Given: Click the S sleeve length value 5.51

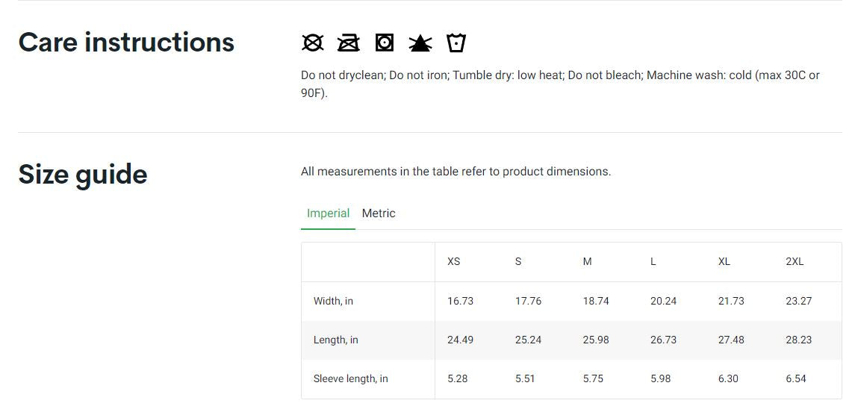Looking at the screenshot, I should 525,379.
